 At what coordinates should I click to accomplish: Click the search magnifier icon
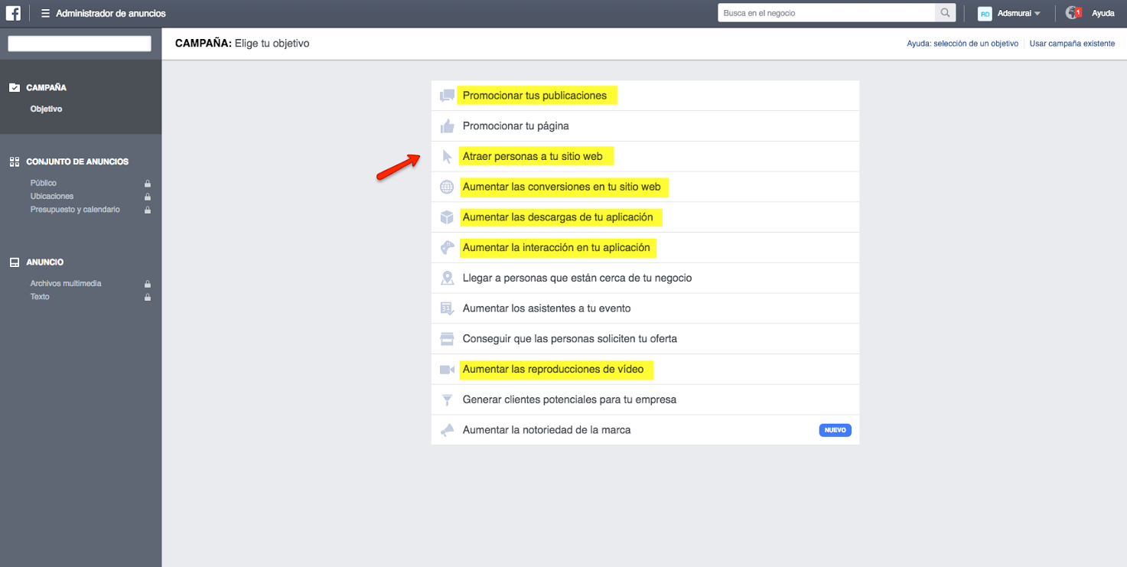(x=945, y=12)
